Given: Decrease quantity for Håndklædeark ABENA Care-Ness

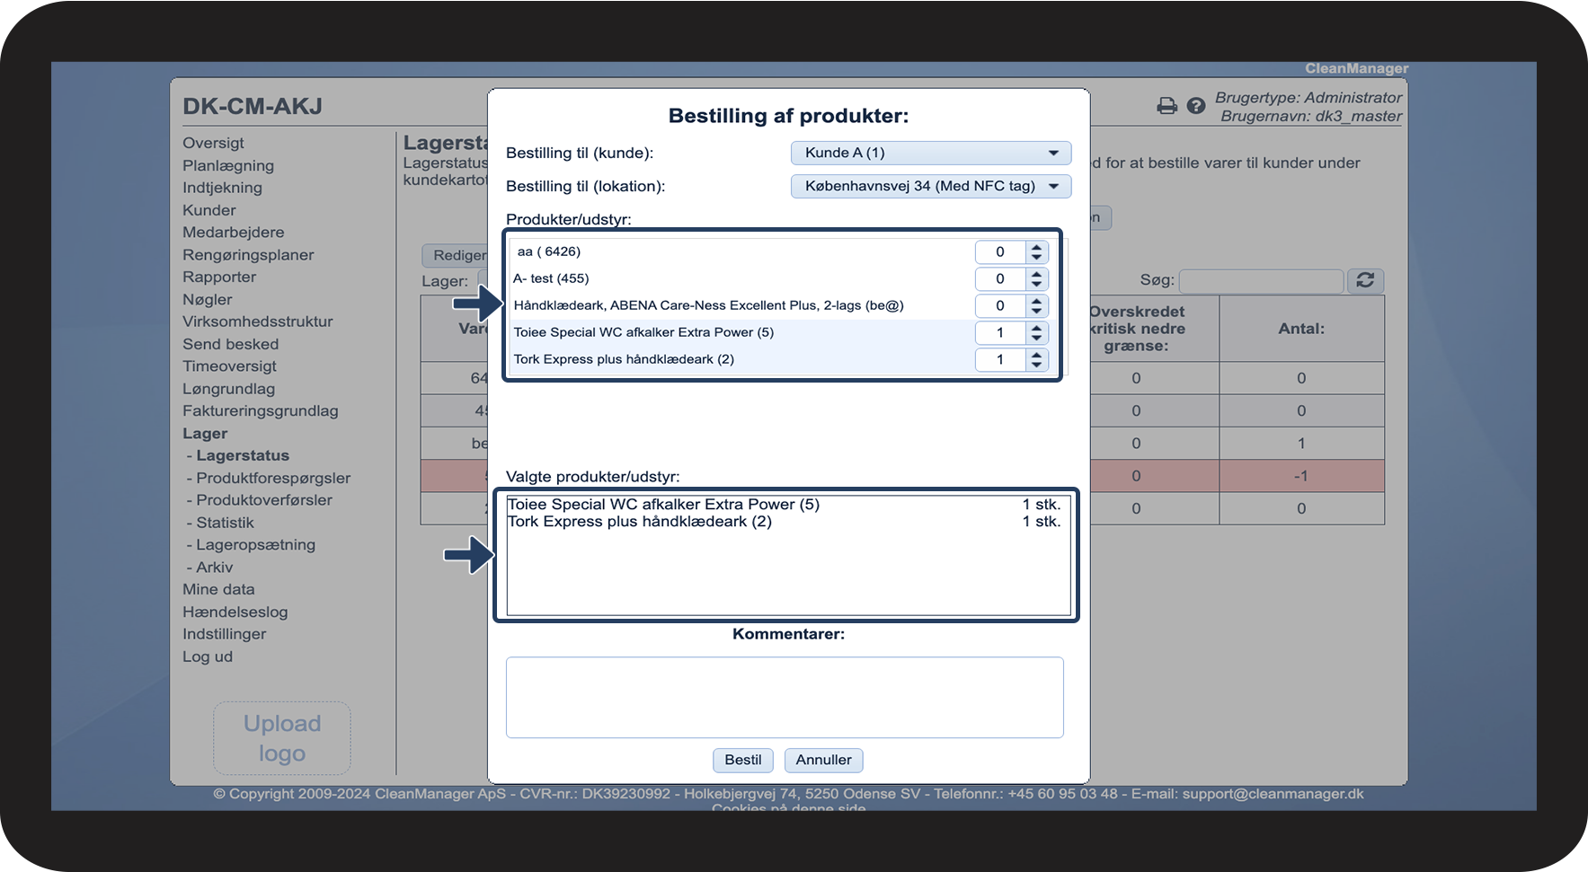Looking at the screenshot, I should (x=1037, y=311).
